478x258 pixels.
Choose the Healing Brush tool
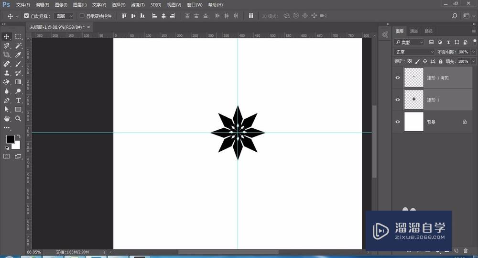point(6,64)
